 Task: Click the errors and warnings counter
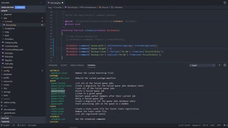[x=21, y=125]
